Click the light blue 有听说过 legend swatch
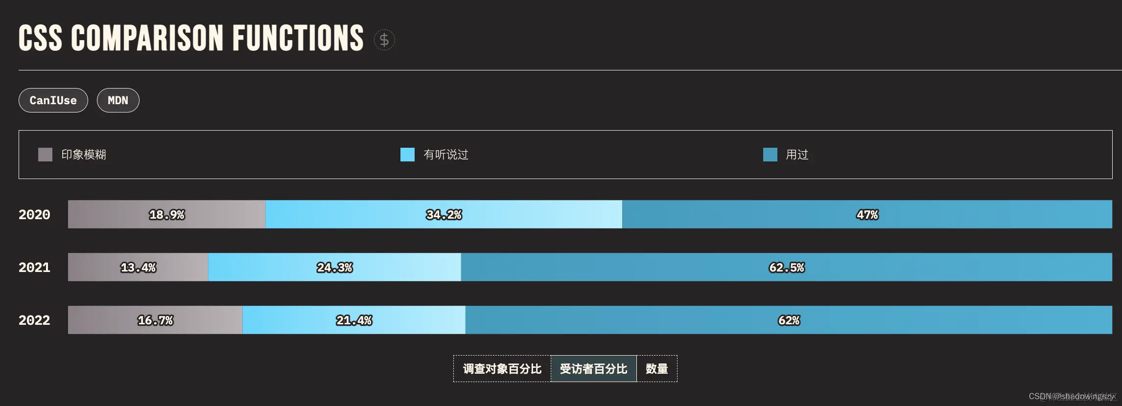Screen dimensions: 1122x406 [407, 155]
